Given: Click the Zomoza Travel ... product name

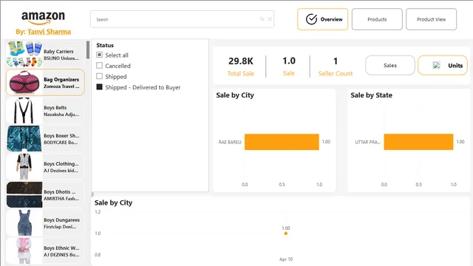Looking at the screenshot, I should (x=61, y=86).
